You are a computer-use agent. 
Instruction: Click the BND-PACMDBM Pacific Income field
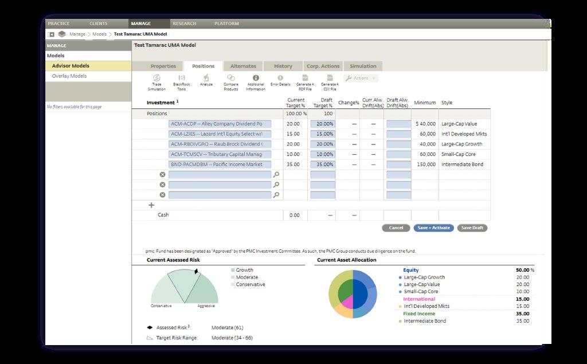coord(220,164)
